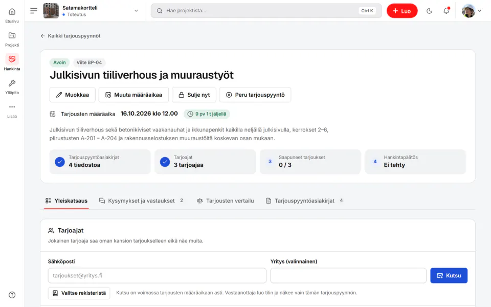Focus the Sähköposti email input
Screen dimensions: 491x307
(x=157, y=276)
